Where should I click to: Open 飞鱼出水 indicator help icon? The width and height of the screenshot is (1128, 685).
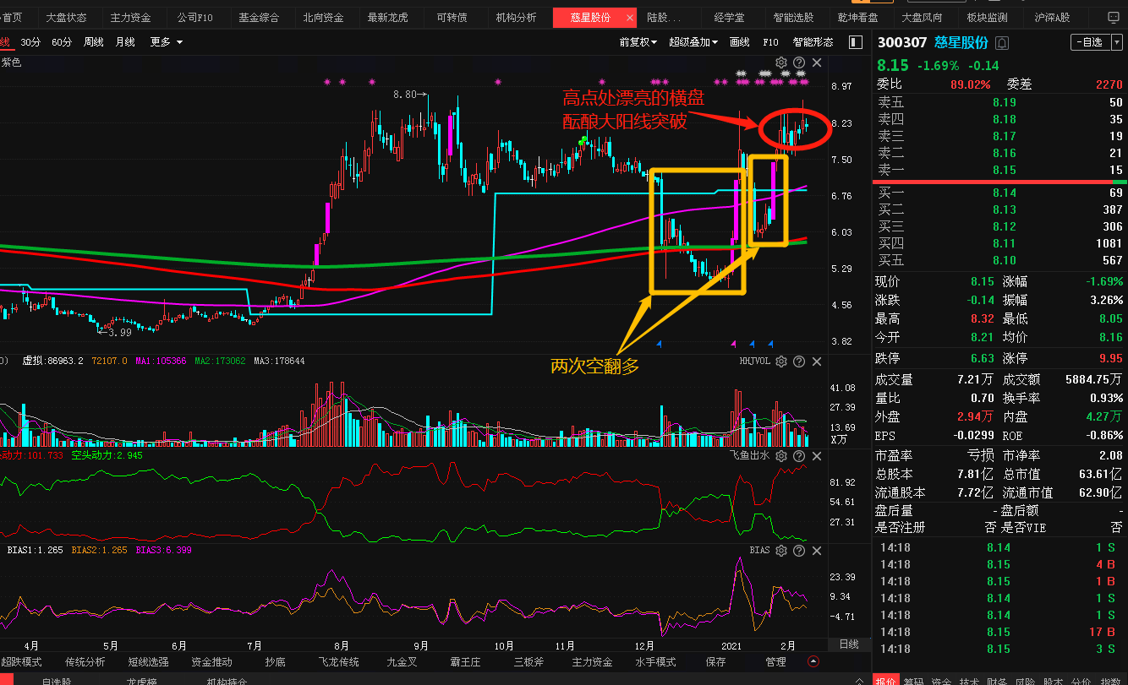pyautogui.click(x=799, y=455)
